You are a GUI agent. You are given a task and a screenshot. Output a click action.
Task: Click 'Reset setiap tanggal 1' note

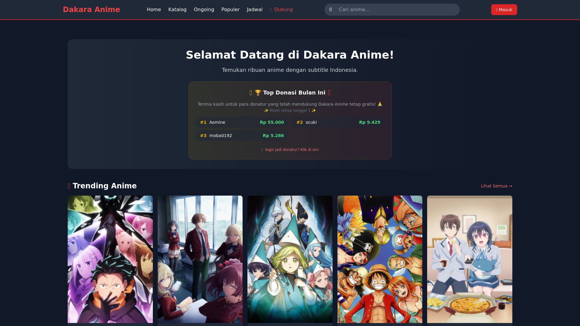coord(290,110)
